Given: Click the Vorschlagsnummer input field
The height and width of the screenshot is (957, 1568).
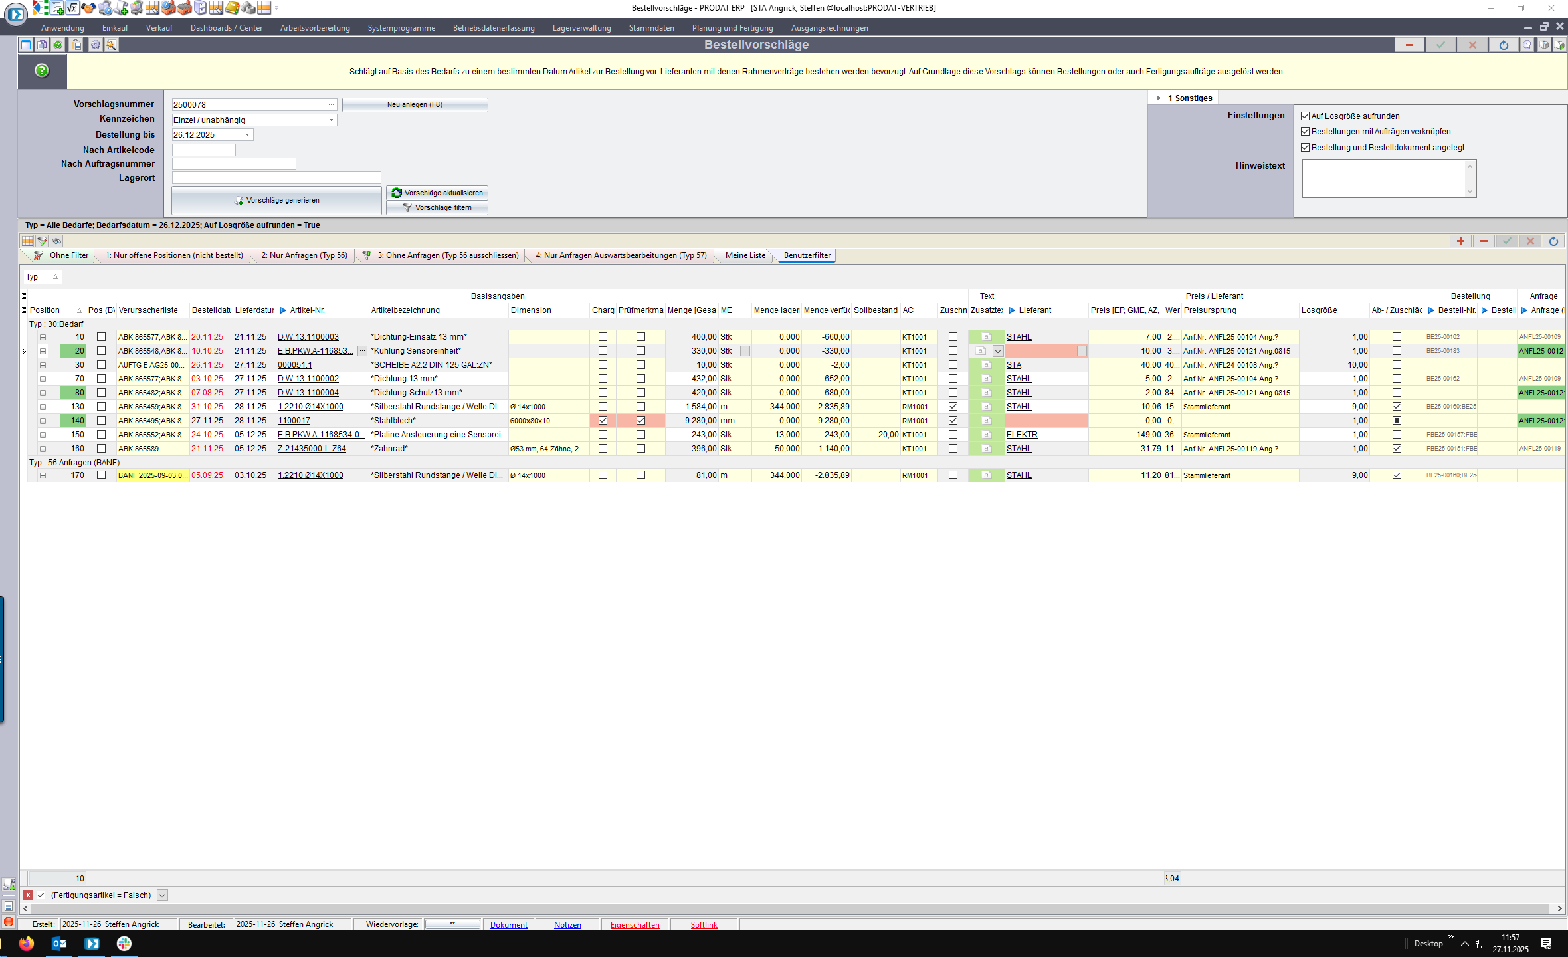Looking at the screenshot, I should click(249, 105).
